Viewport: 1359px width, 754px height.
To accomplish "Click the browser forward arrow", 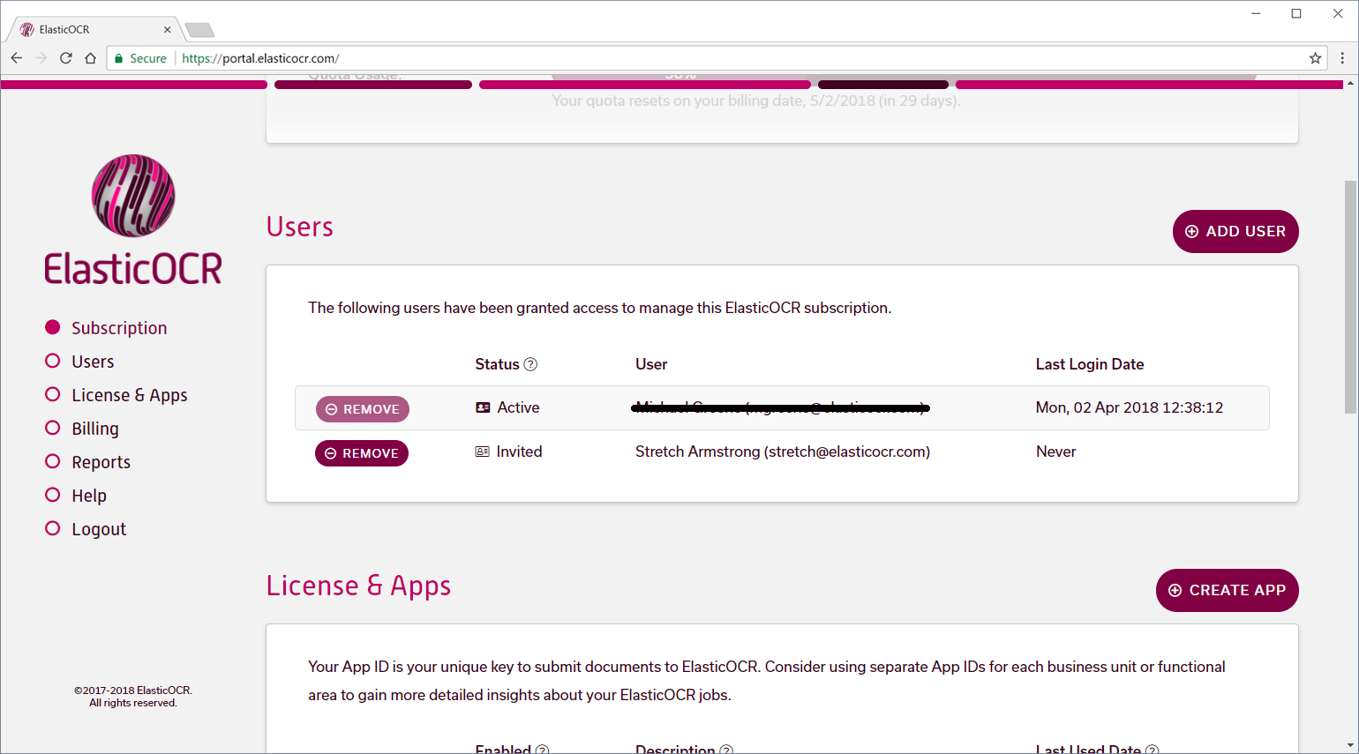I will [x=41, y=58].
